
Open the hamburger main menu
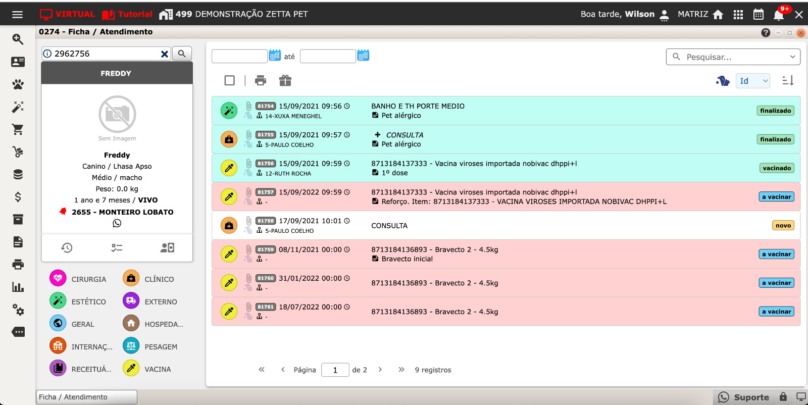tap(18, 15)
